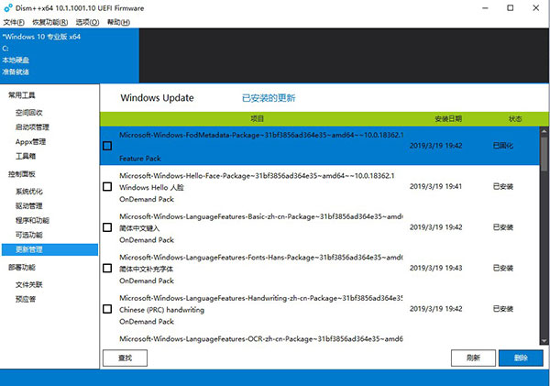Open 文件关联 in the sidebar

tap(28, 284)
